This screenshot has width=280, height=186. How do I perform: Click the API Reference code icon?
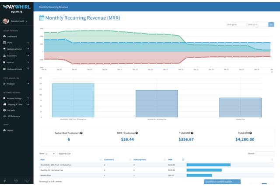click(4, 116)
